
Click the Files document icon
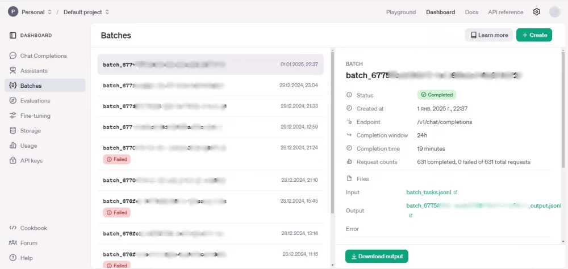349,179
